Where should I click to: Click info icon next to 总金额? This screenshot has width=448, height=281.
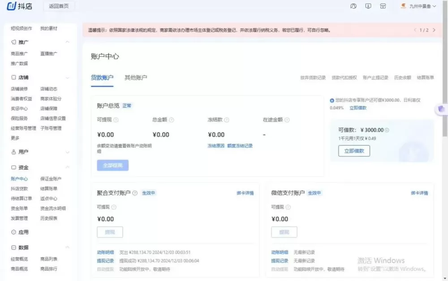coord(172,120)
